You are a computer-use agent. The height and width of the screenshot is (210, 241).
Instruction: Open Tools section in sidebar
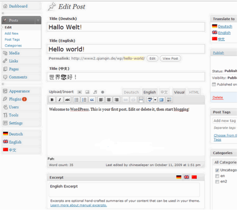(x=13, y=115)
